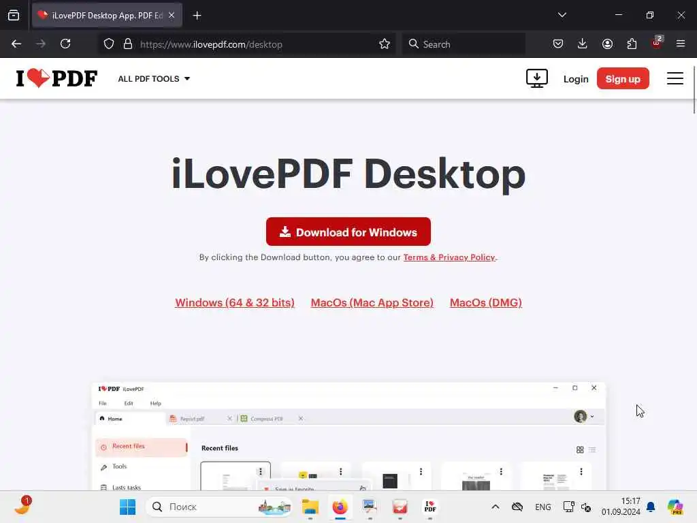The image size is (697, 523).
Task: Click the Firefox taskbar icon
Action: [340, 507]
